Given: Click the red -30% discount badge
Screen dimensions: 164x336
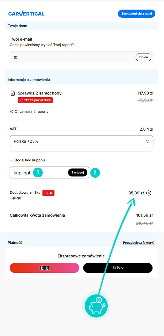Looking at the screenshot, I should (x=48, y=193).
